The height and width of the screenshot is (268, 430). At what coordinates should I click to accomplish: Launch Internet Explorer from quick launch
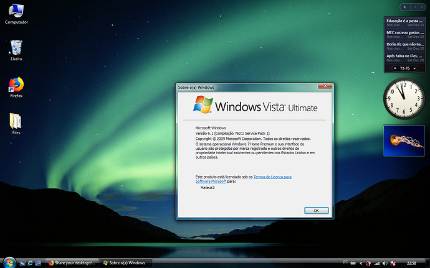(30, 263)
